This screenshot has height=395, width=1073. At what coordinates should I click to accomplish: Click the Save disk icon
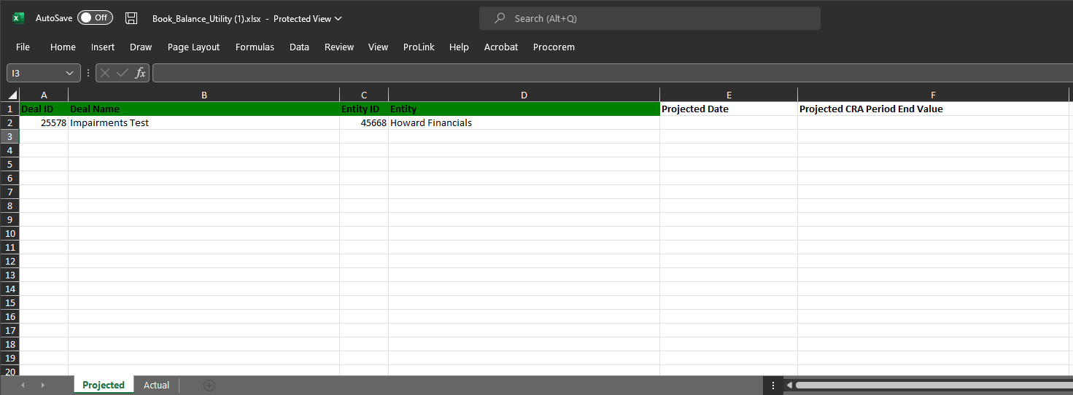pyautogui.click(x=131, y=18)
